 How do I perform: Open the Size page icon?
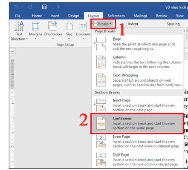(69, 26)
